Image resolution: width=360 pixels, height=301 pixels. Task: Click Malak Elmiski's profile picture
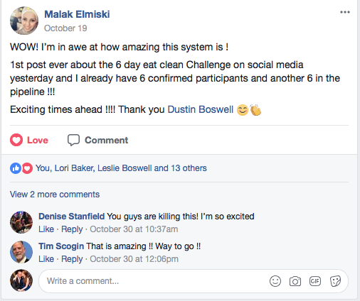24,21
